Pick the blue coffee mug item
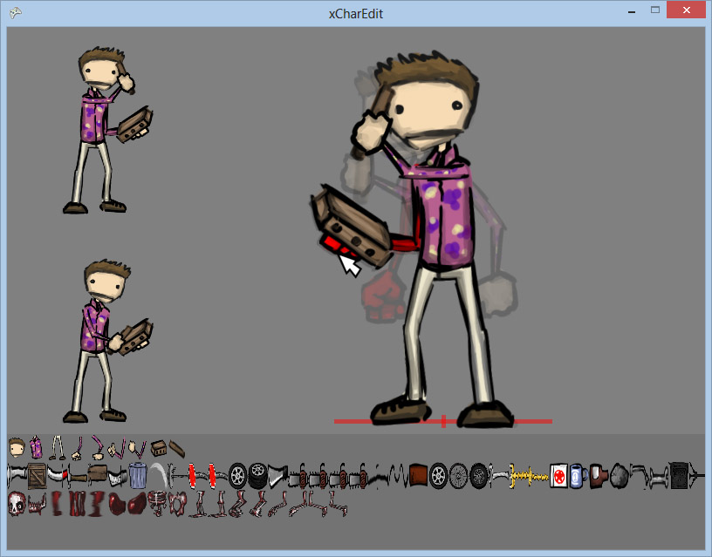The width and height of the screenshot is (712, 557). click(578, 476)
